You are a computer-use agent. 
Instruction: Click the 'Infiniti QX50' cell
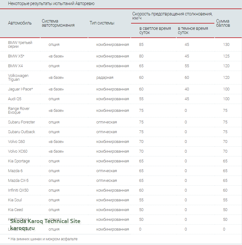tap(18, 190)
